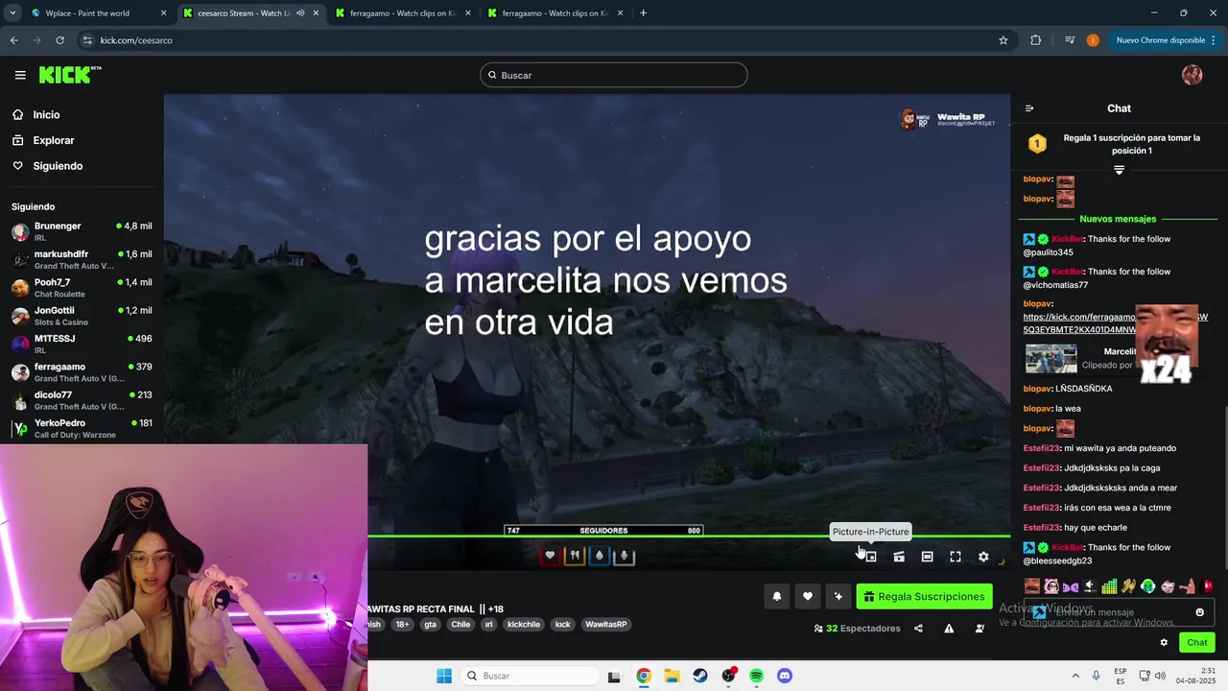The height and width of the screenshot is (691, 1228).
Task: Open the YerkoPedro channel
Action: (82, 428)
